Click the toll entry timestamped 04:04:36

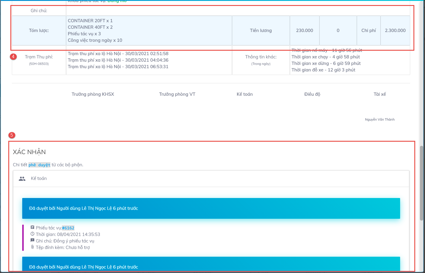pos(118,60)
